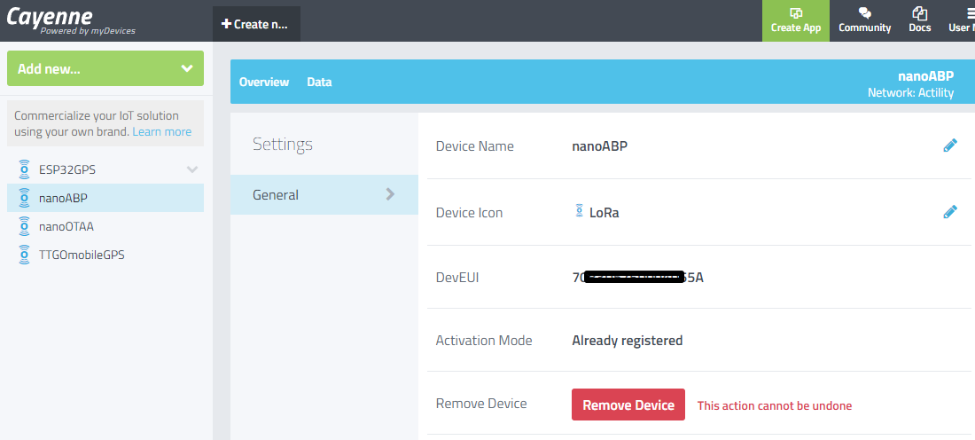Click the Settings heading
975x440 pixels.
tap(282, 145)
